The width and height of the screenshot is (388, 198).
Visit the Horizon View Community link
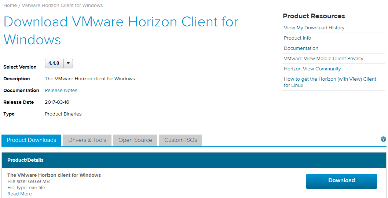312,69
